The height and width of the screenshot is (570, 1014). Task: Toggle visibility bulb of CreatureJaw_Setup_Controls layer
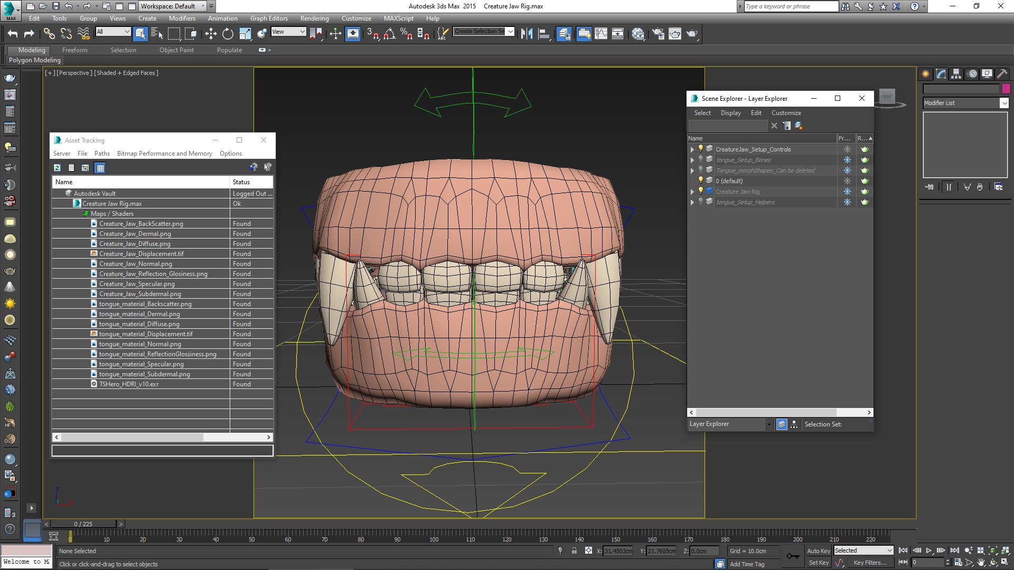tap(701, 149)
